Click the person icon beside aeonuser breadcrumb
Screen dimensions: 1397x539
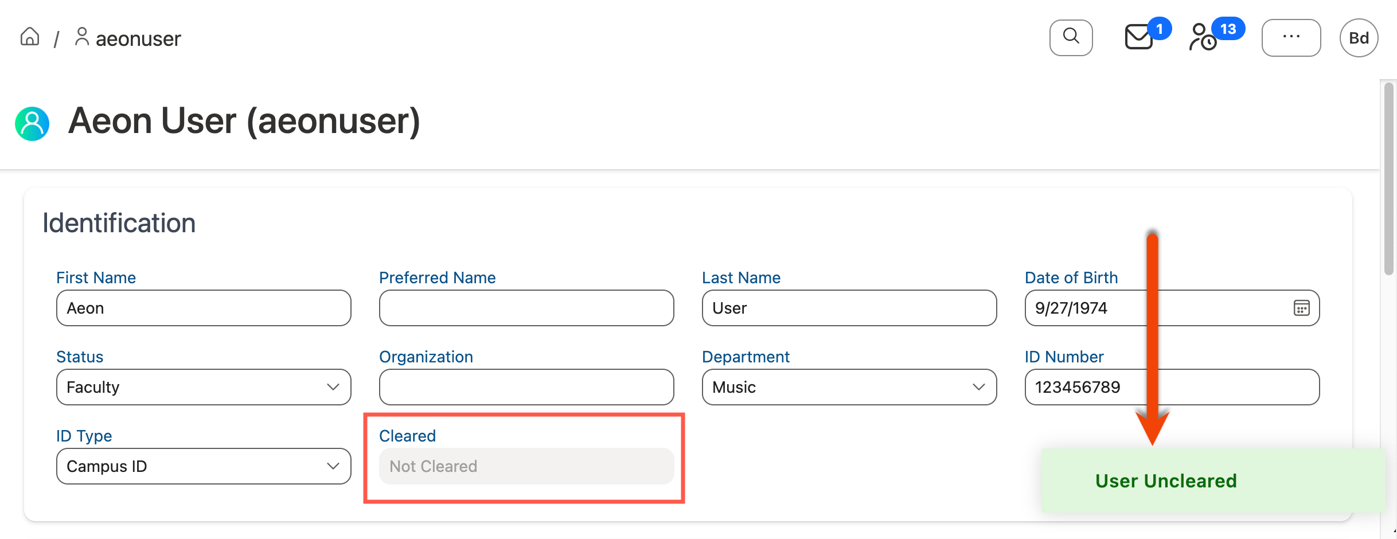[x=82, y=37]
